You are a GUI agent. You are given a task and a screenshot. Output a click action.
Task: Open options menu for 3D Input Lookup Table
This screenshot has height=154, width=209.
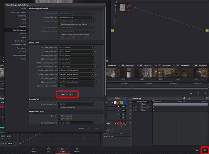coord(96,51)
